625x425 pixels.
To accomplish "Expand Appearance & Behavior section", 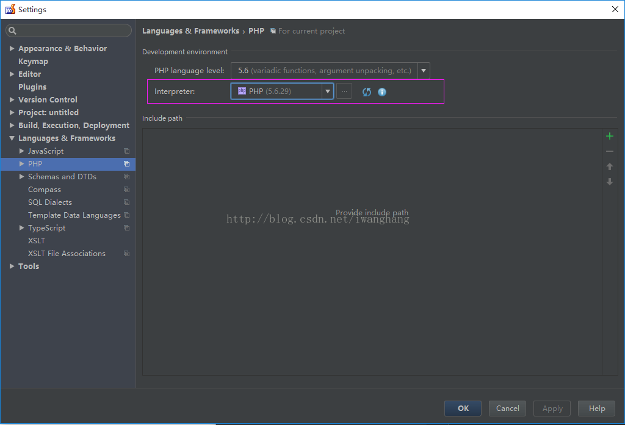I will [12, 48].
